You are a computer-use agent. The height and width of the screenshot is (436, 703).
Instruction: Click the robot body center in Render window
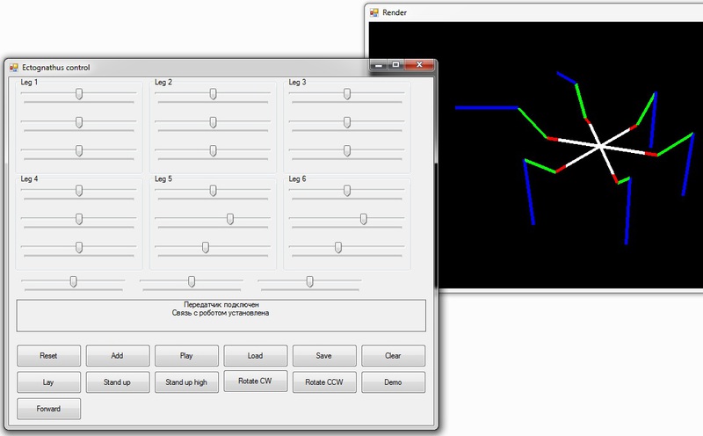pos(600,146)
